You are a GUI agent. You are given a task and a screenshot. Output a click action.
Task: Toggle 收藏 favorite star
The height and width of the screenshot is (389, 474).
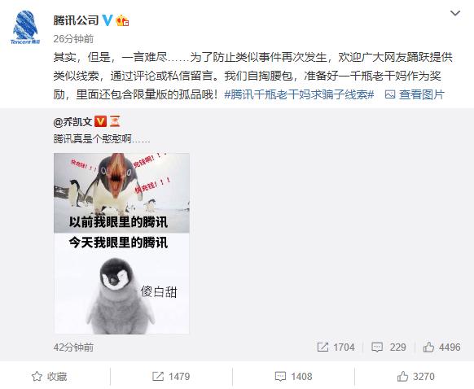[50, 377]
